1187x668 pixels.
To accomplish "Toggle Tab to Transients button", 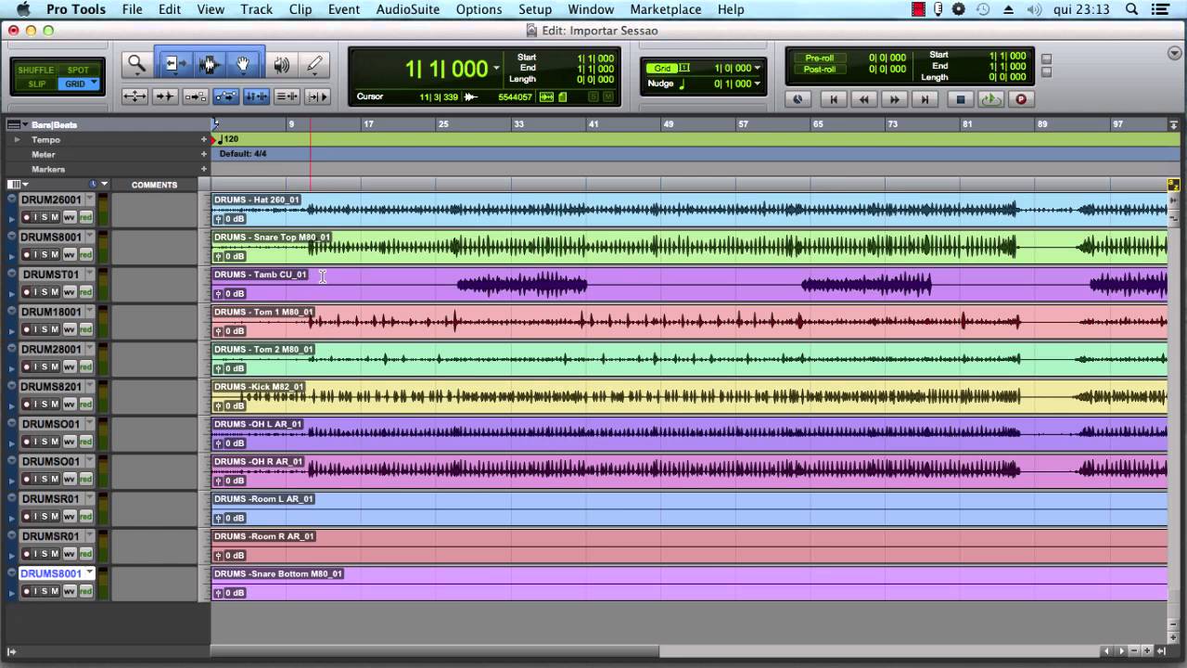I will click(165, 96).
